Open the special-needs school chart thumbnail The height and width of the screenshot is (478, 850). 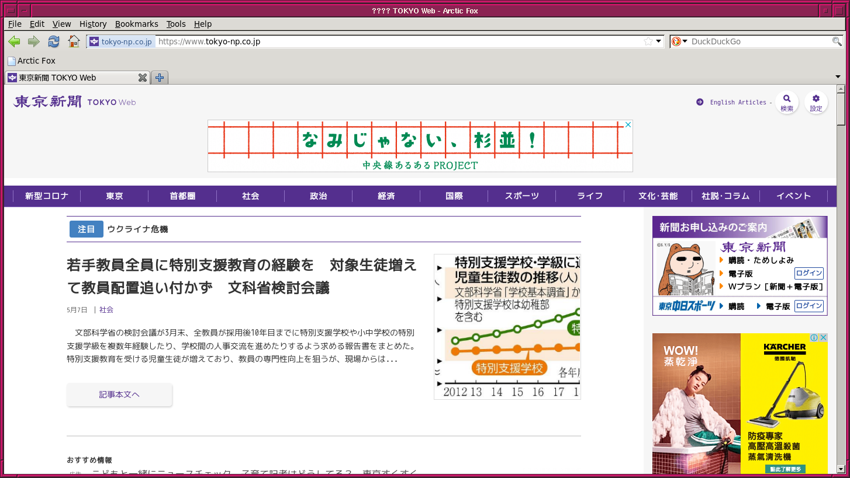507,327
